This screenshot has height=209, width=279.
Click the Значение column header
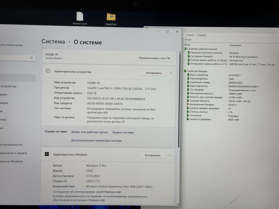coord(235,45)
